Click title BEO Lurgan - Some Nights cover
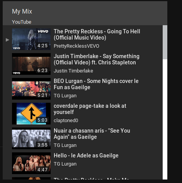The height and width of the screenshot is (183, 182). (96, 84)
